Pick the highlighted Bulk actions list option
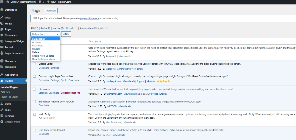The width and height of the screenshot is (296, 140). [45, 39]
